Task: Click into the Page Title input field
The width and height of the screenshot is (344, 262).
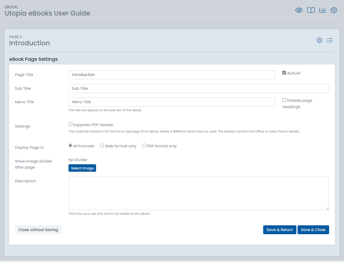Action: coord(172,75)
